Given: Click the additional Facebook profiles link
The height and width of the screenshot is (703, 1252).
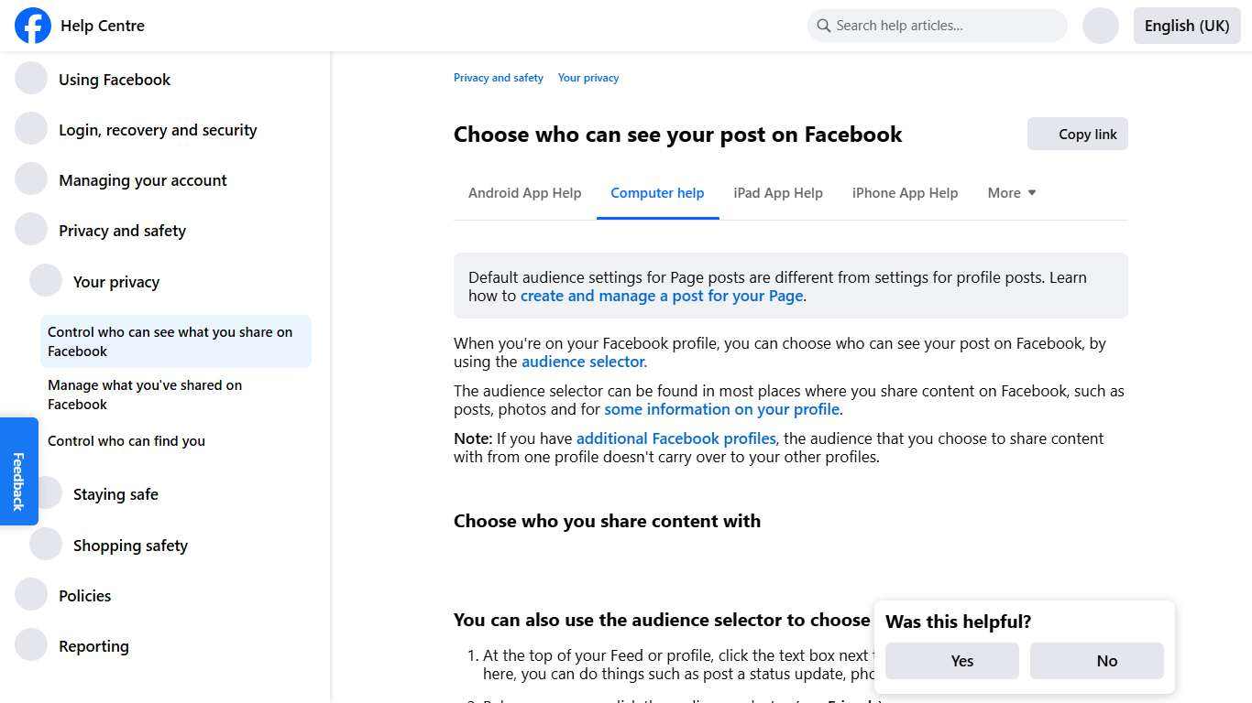Looking at the screenshot, I should coord(675,438).
